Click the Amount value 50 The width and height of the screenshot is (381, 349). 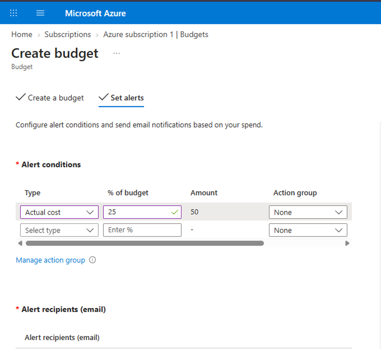[x=194, y=212]
